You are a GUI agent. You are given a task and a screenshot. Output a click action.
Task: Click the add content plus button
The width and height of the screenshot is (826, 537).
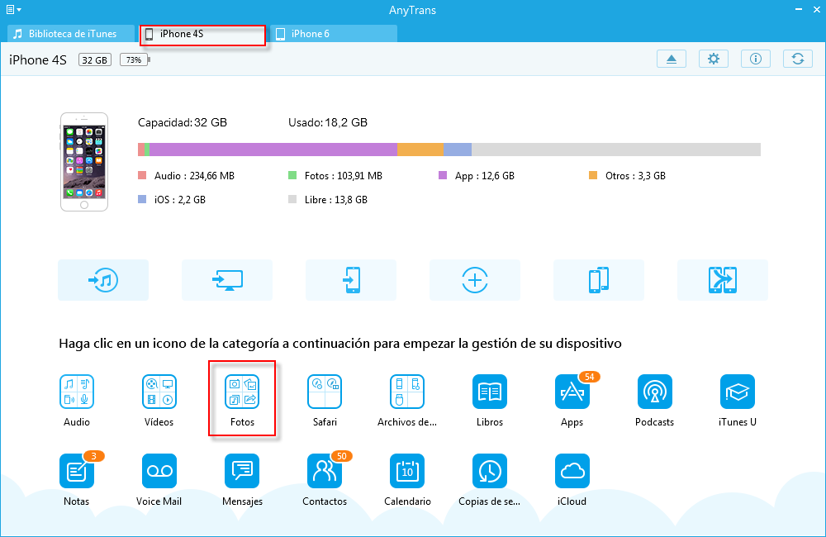click(475, 280)
